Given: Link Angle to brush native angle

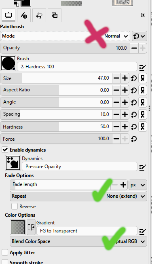Looking at the screenshot, I should (x=143, y=102).
